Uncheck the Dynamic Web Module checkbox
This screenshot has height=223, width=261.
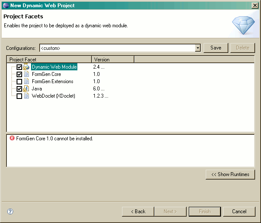[x=19, y=67]
